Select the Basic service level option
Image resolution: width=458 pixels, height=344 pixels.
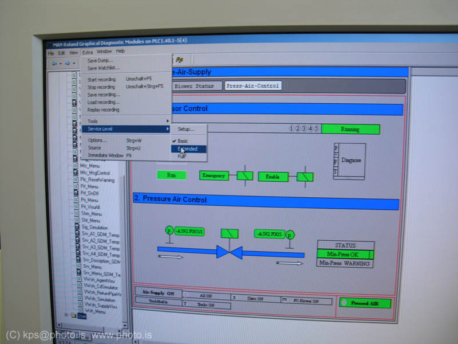pos(183,141)
